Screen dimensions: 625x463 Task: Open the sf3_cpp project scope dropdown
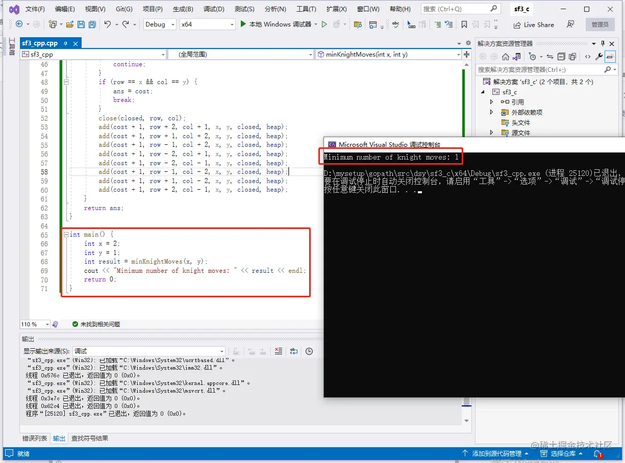click(93, 54)
